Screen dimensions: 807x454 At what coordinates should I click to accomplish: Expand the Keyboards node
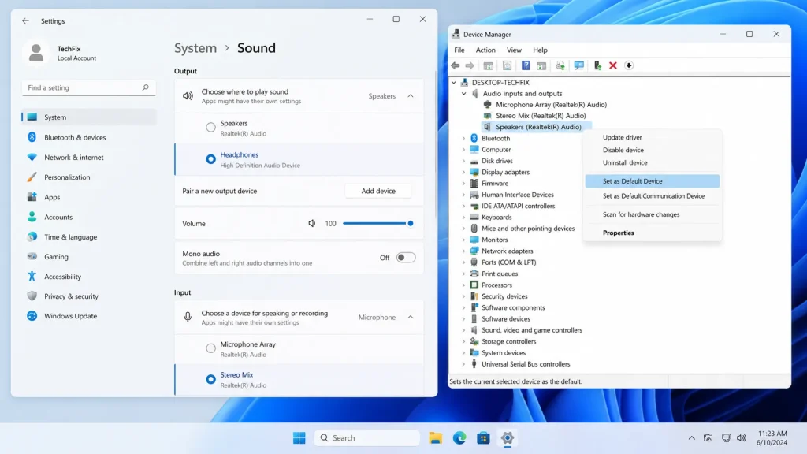pos(463,218)
